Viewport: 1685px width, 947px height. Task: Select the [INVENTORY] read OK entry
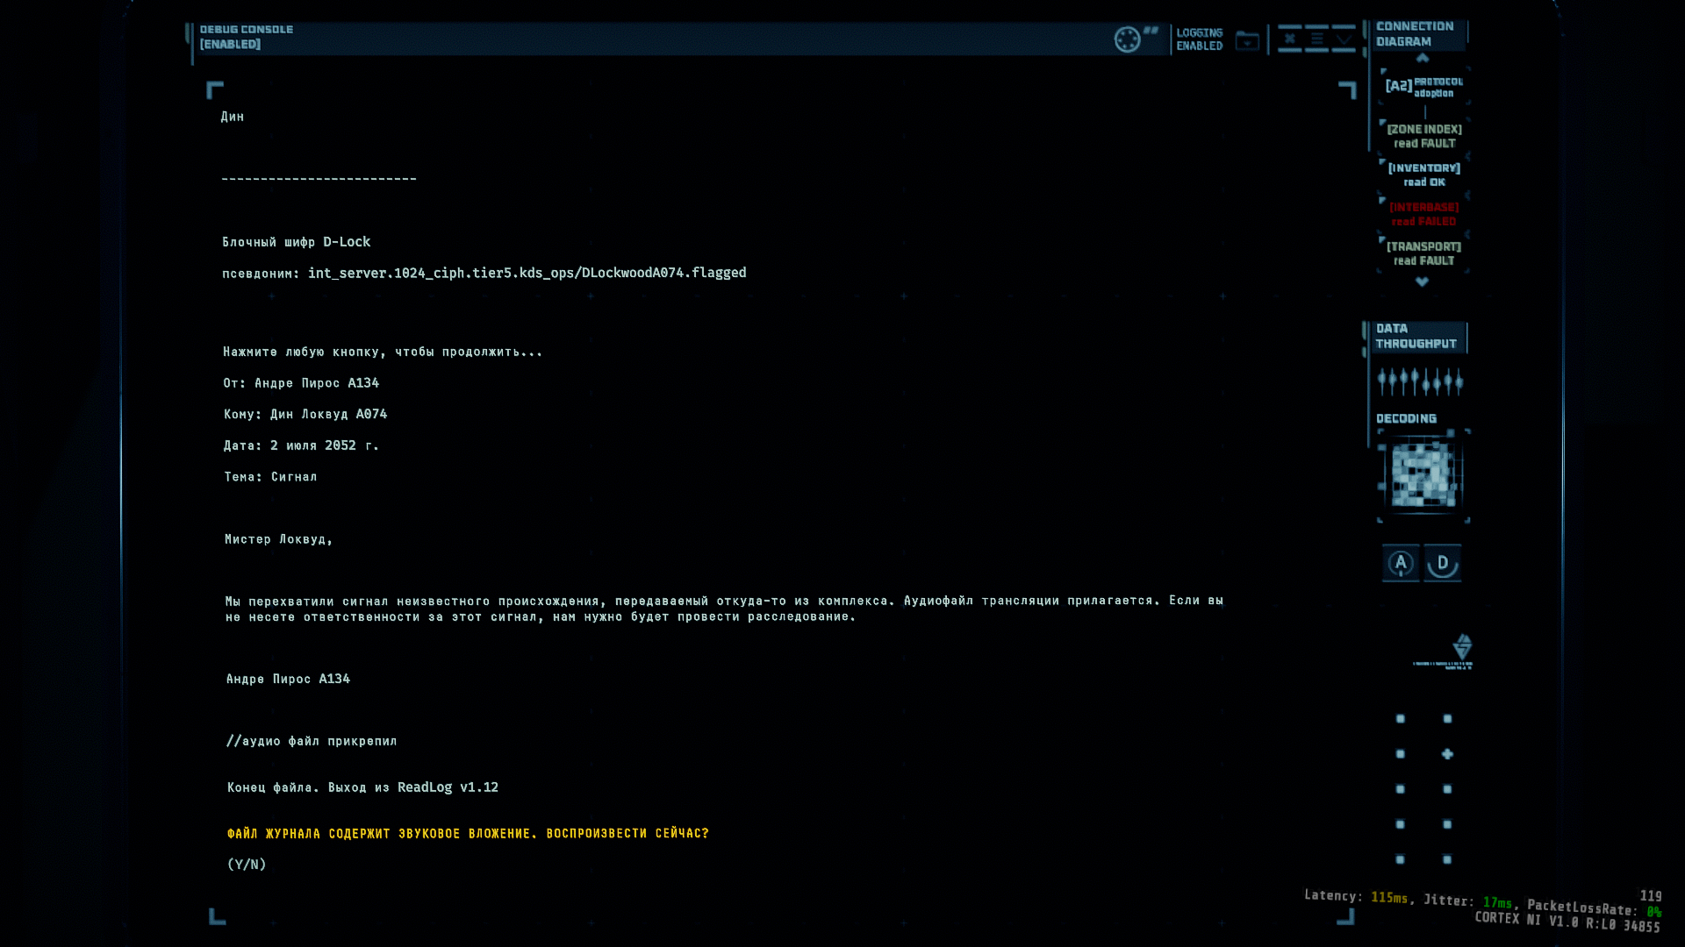point(1423,174)
